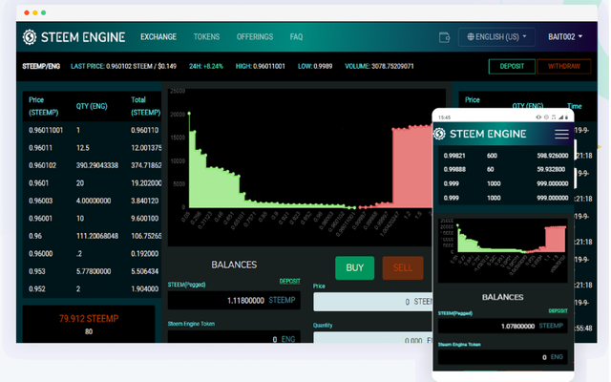The image size is (611, 382).
Task: Click the LAST PRICE value text
Action: click(123, 66)
